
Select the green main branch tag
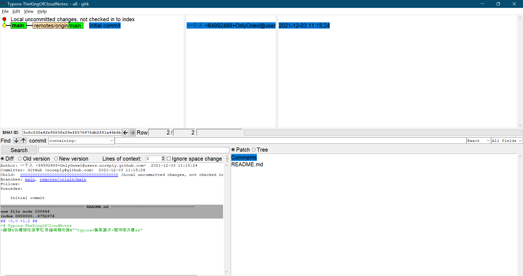coord(18,26)
